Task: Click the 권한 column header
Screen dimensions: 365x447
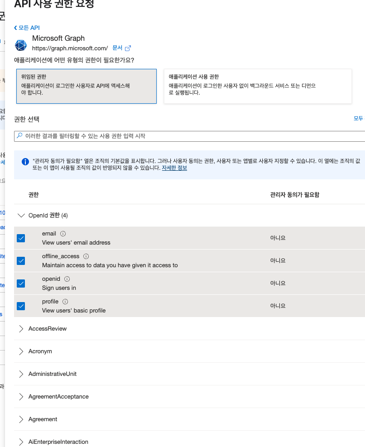Action: pos(34,195)
